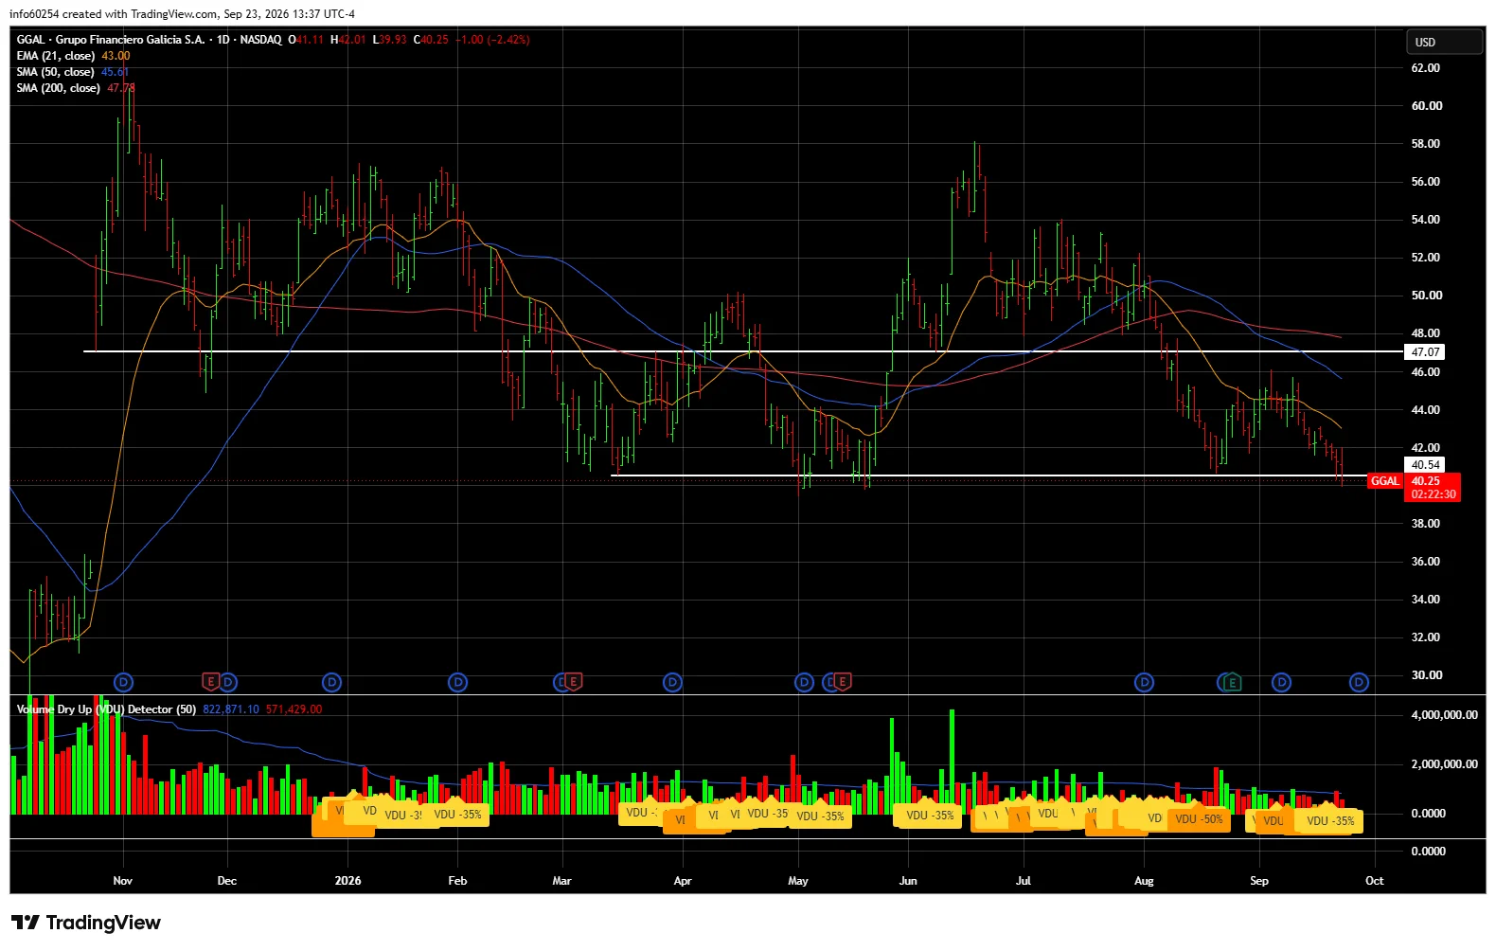
Task: Click the dividend marker at start of August
Action: click(x=1144, y=682)
